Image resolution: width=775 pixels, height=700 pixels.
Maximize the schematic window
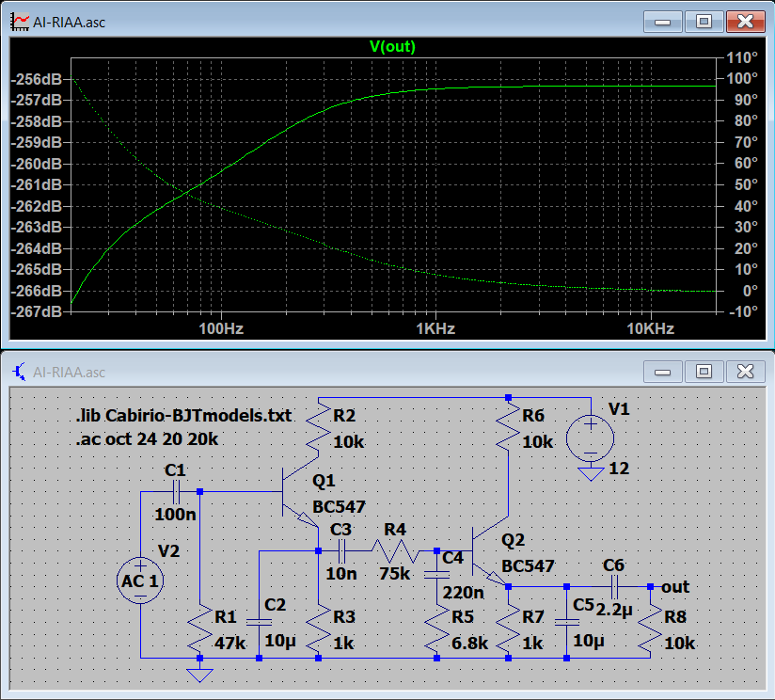(x=704, y=372)
